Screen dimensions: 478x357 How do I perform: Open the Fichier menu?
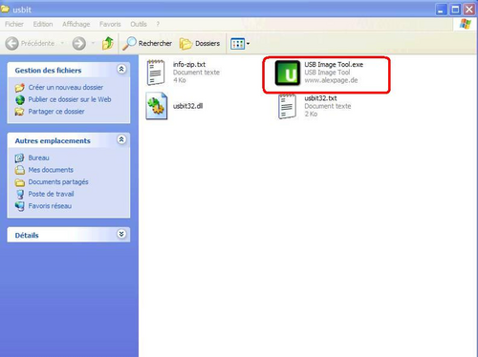(x=14, y=24)
